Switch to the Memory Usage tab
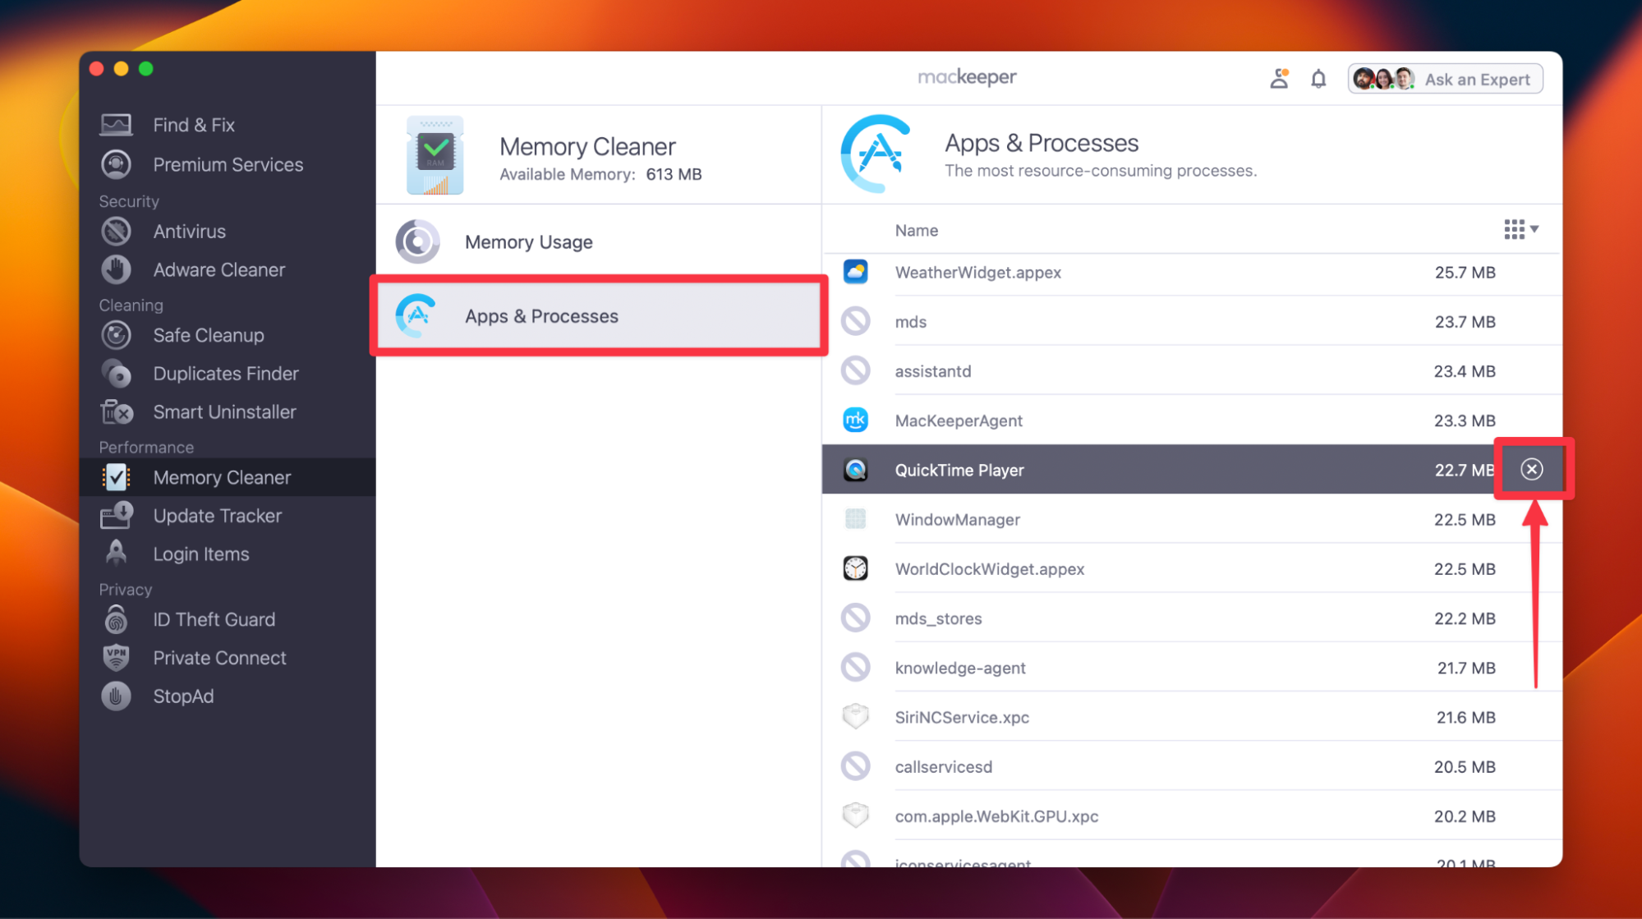 pyautogui.click(x=528, y=242)
